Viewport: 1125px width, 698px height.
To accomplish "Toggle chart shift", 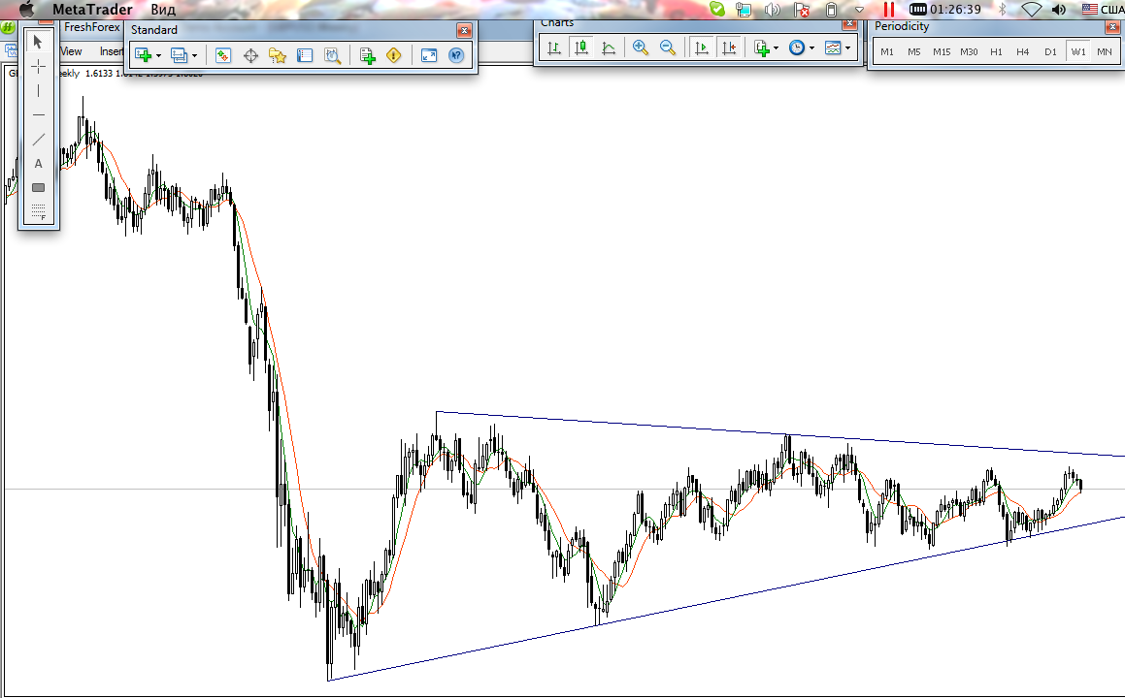I will pos(729,48).
